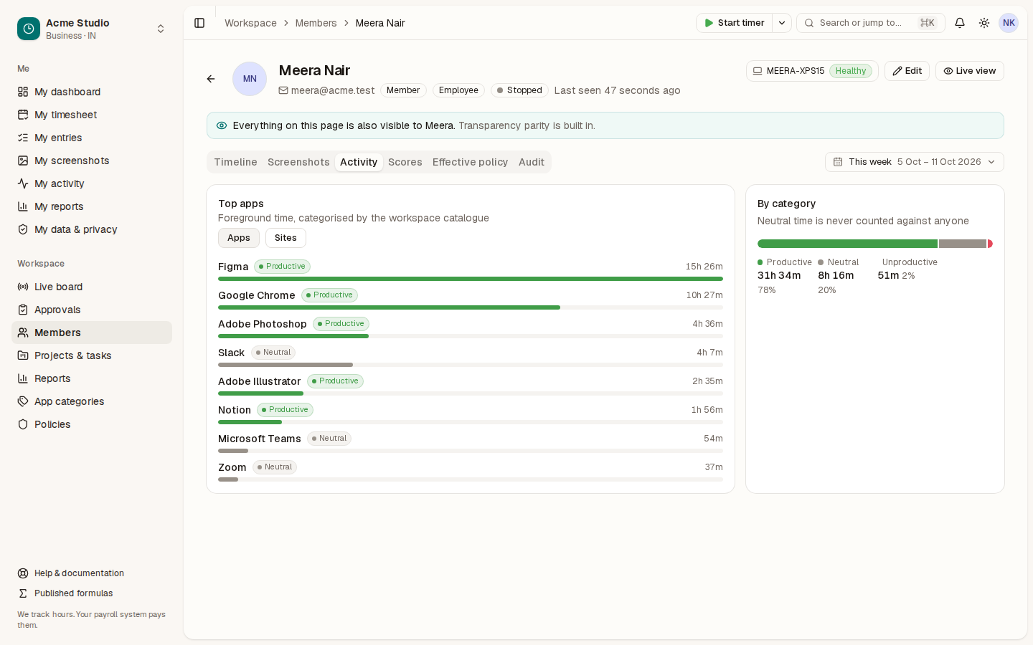
Task: Switch theme with the sun icon
Action: point(984,23)
